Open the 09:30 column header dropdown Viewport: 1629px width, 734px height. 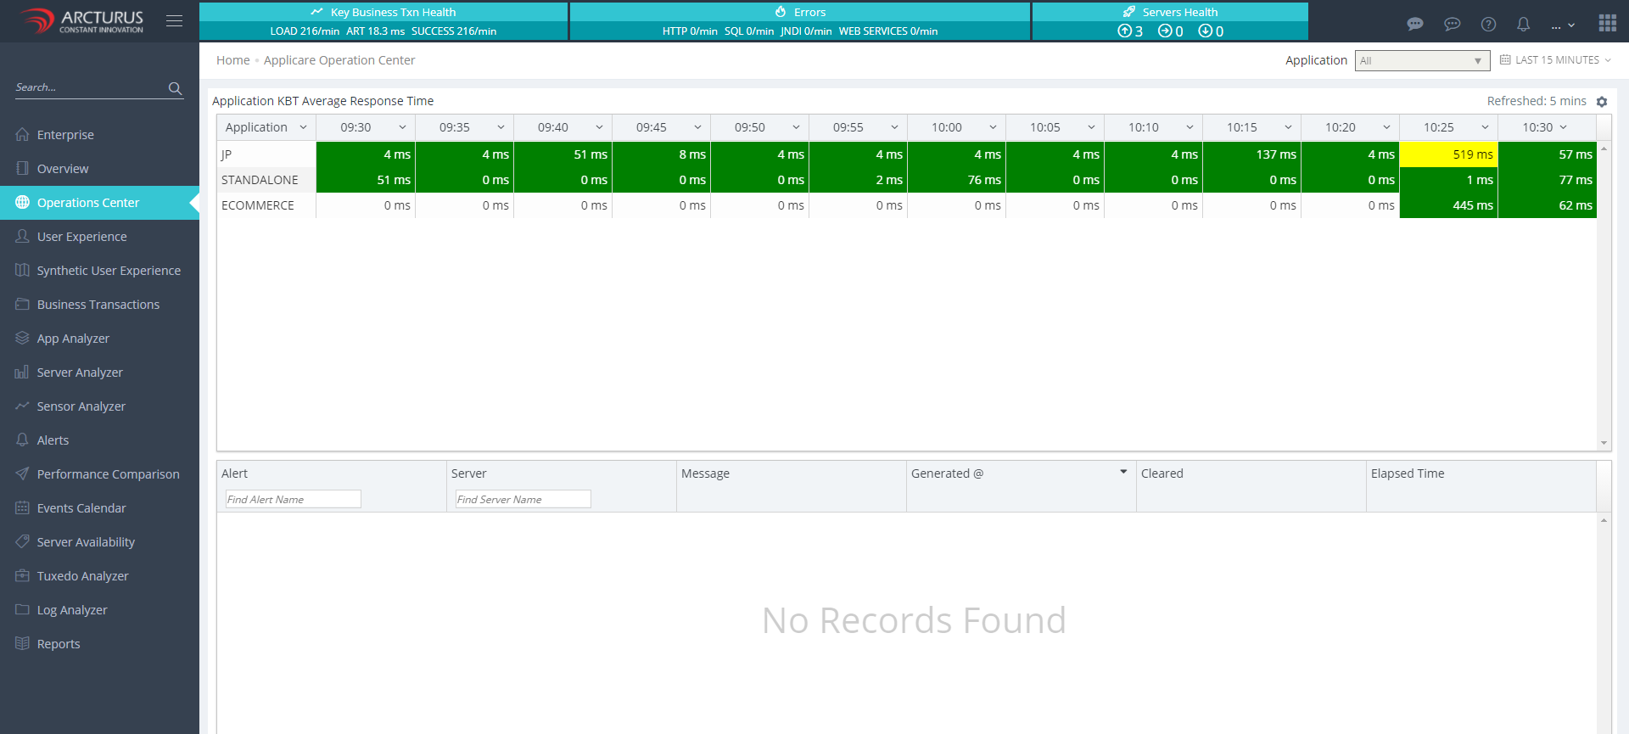(x=402, y=127)
